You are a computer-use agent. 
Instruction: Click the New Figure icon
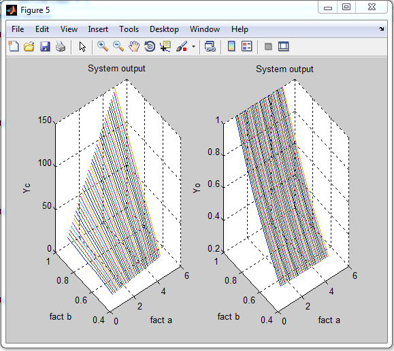14,46
